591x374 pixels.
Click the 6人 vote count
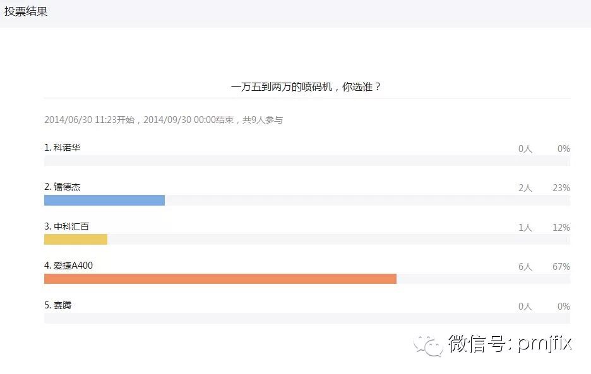point(525,267)
